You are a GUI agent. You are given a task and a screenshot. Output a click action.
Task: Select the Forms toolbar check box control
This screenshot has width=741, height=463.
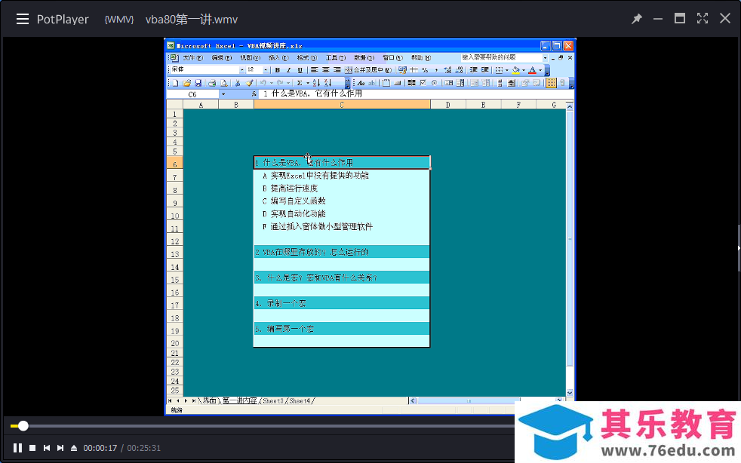(423, 83)
